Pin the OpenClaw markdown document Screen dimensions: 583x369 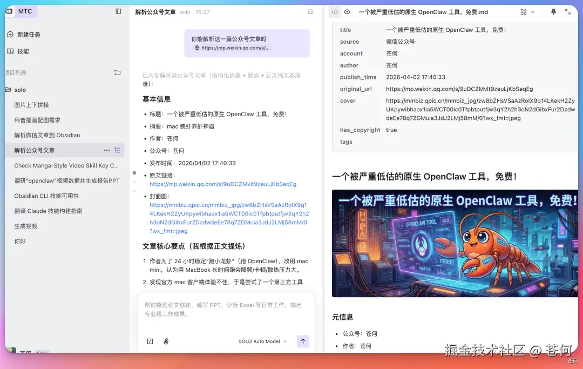[553, 11]
